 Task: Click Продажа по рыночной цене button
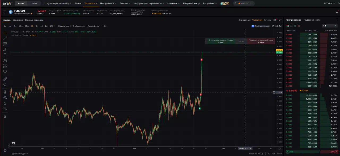[261, 41]
